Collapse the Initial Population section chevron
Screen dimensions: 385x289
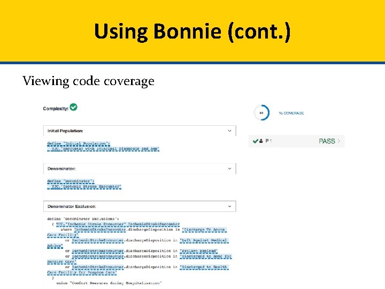[229, 131]
